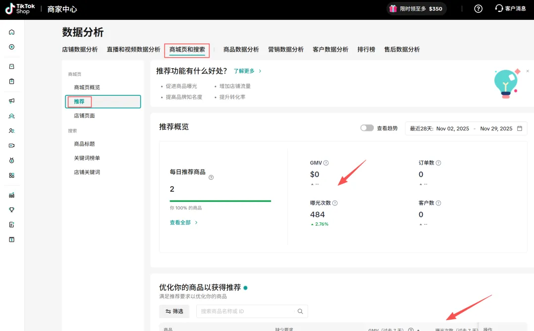Click 查看全部 link under daily recommended products
Image resolution: width=534 pixels, height=331 pixels.
pyautogui.click(x=183, y=223)
